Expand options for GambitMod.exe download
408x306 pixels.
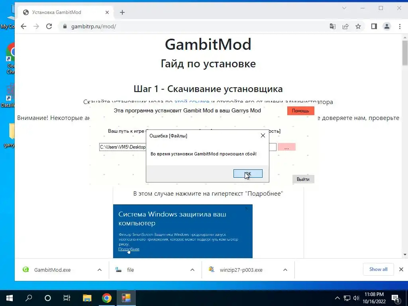[99, 270]
